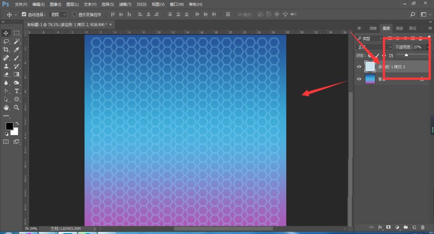Click the opacity slider handle
The width and height of the screenshot is (434, 234).
point(406,55)
